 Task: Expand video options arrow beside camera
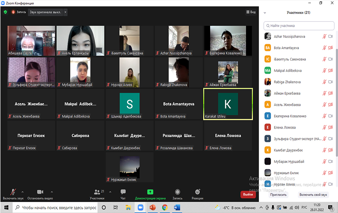click(x=51, y=192)
